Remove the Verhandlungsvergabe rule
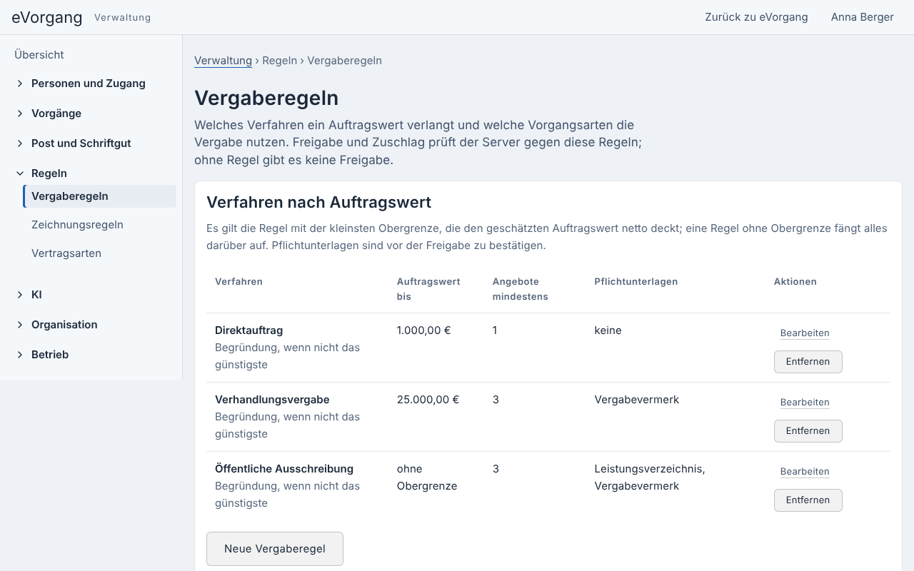Viewport: 914px width, 571px height. pyautogui.click(x=808, y=431)
